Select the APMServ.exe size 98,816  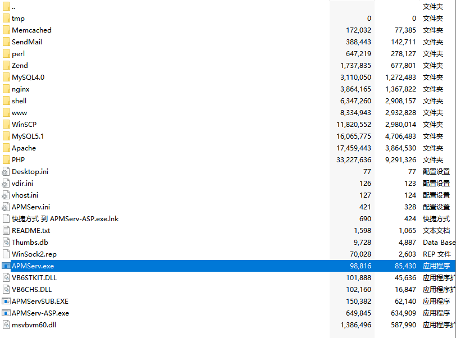pyautogui.click(x=361, y=266)
